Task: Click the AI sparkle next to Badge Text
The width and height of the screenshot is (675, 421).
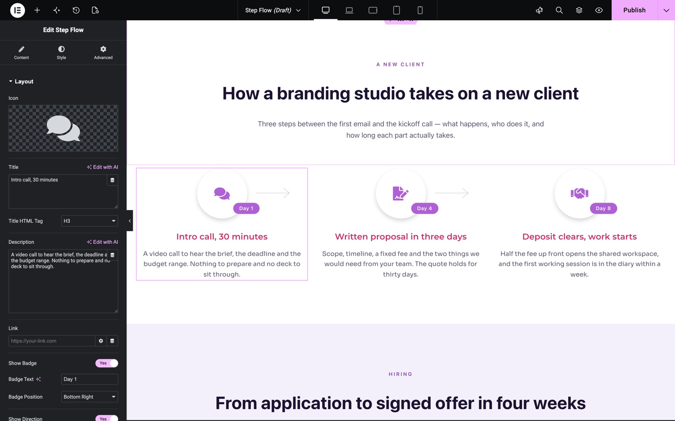Action: click(x=38, y=379)
